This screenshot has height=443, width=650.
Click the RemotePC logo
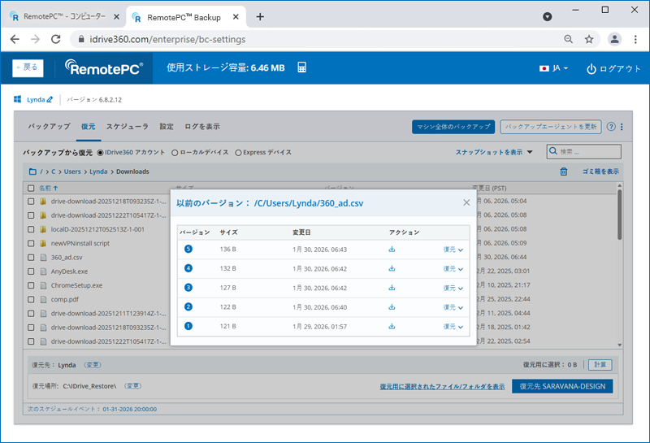click(x=104, y=67)
